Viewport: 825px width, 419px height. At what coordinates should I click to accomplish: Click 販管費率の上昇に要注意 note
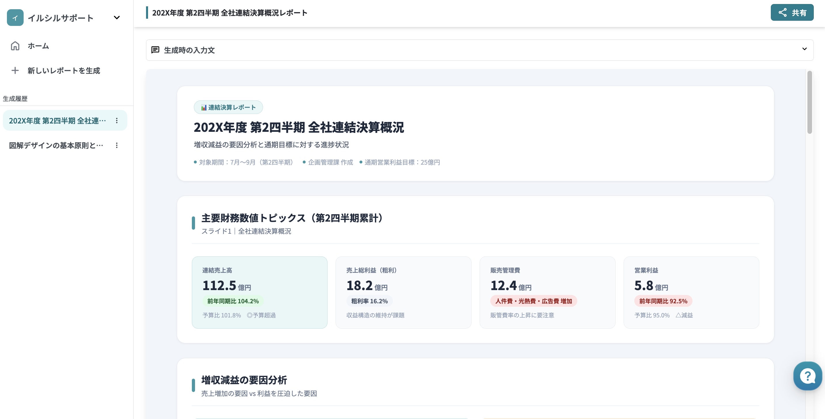tap(522, 315)
